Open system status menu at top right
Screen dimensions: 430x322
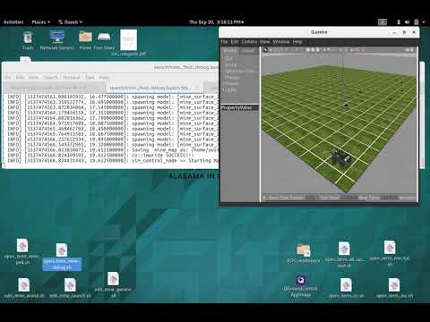click(x=410, y=22)
